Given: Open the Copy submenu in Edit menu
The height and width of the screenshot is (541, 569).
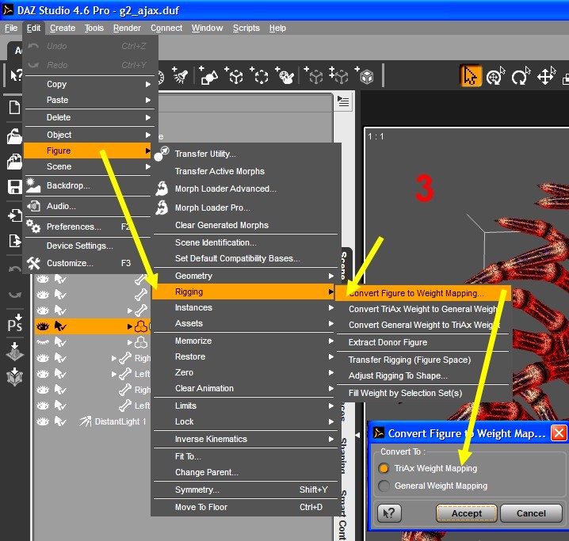Looking at the screenshot, I should click(88, 84).
